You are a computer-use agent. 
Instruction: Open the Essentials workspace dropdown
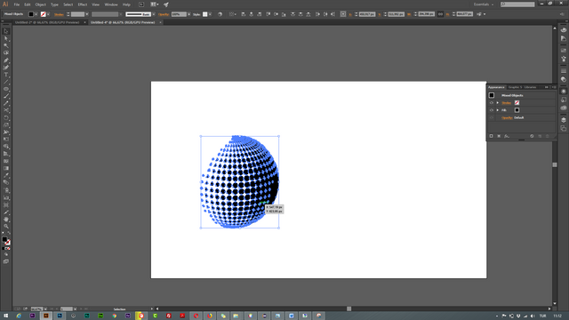[x=484, y=4]
